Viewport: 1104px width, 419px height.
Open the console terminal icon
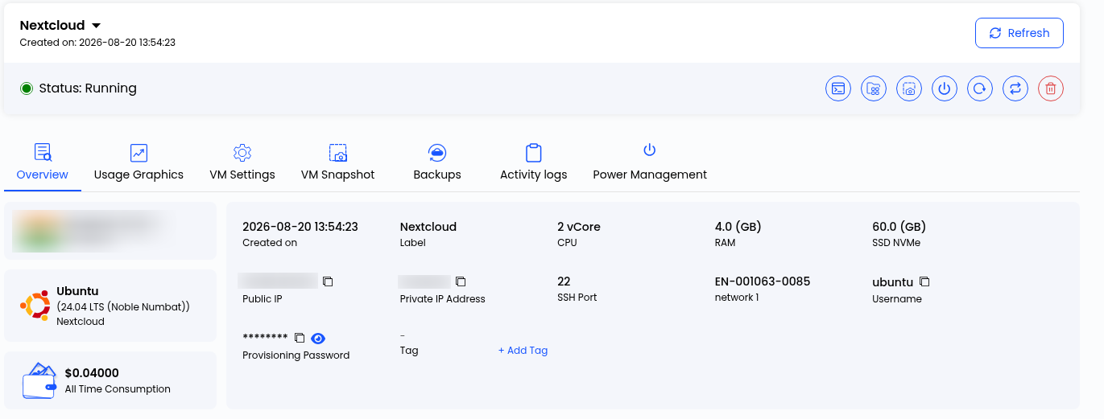point(838,88)
